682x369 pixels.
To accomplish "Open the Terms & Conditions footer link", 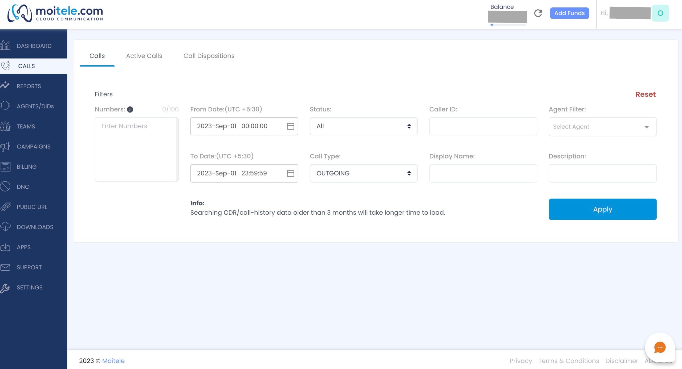I will coord(569,361).
